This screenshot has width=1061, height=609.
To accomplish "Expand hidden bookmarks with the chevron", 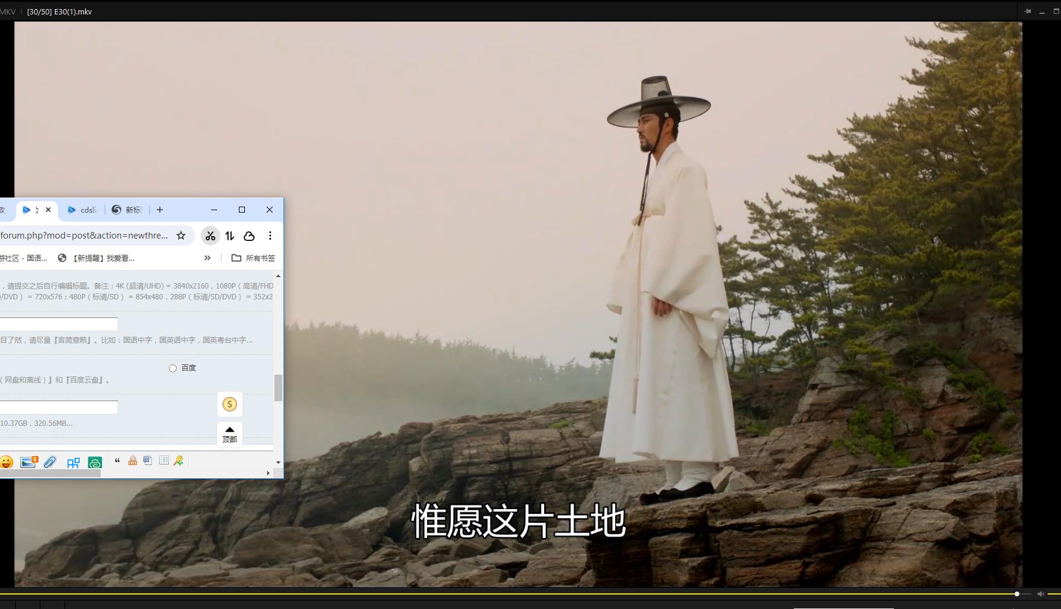I will (x=207, y=258).
